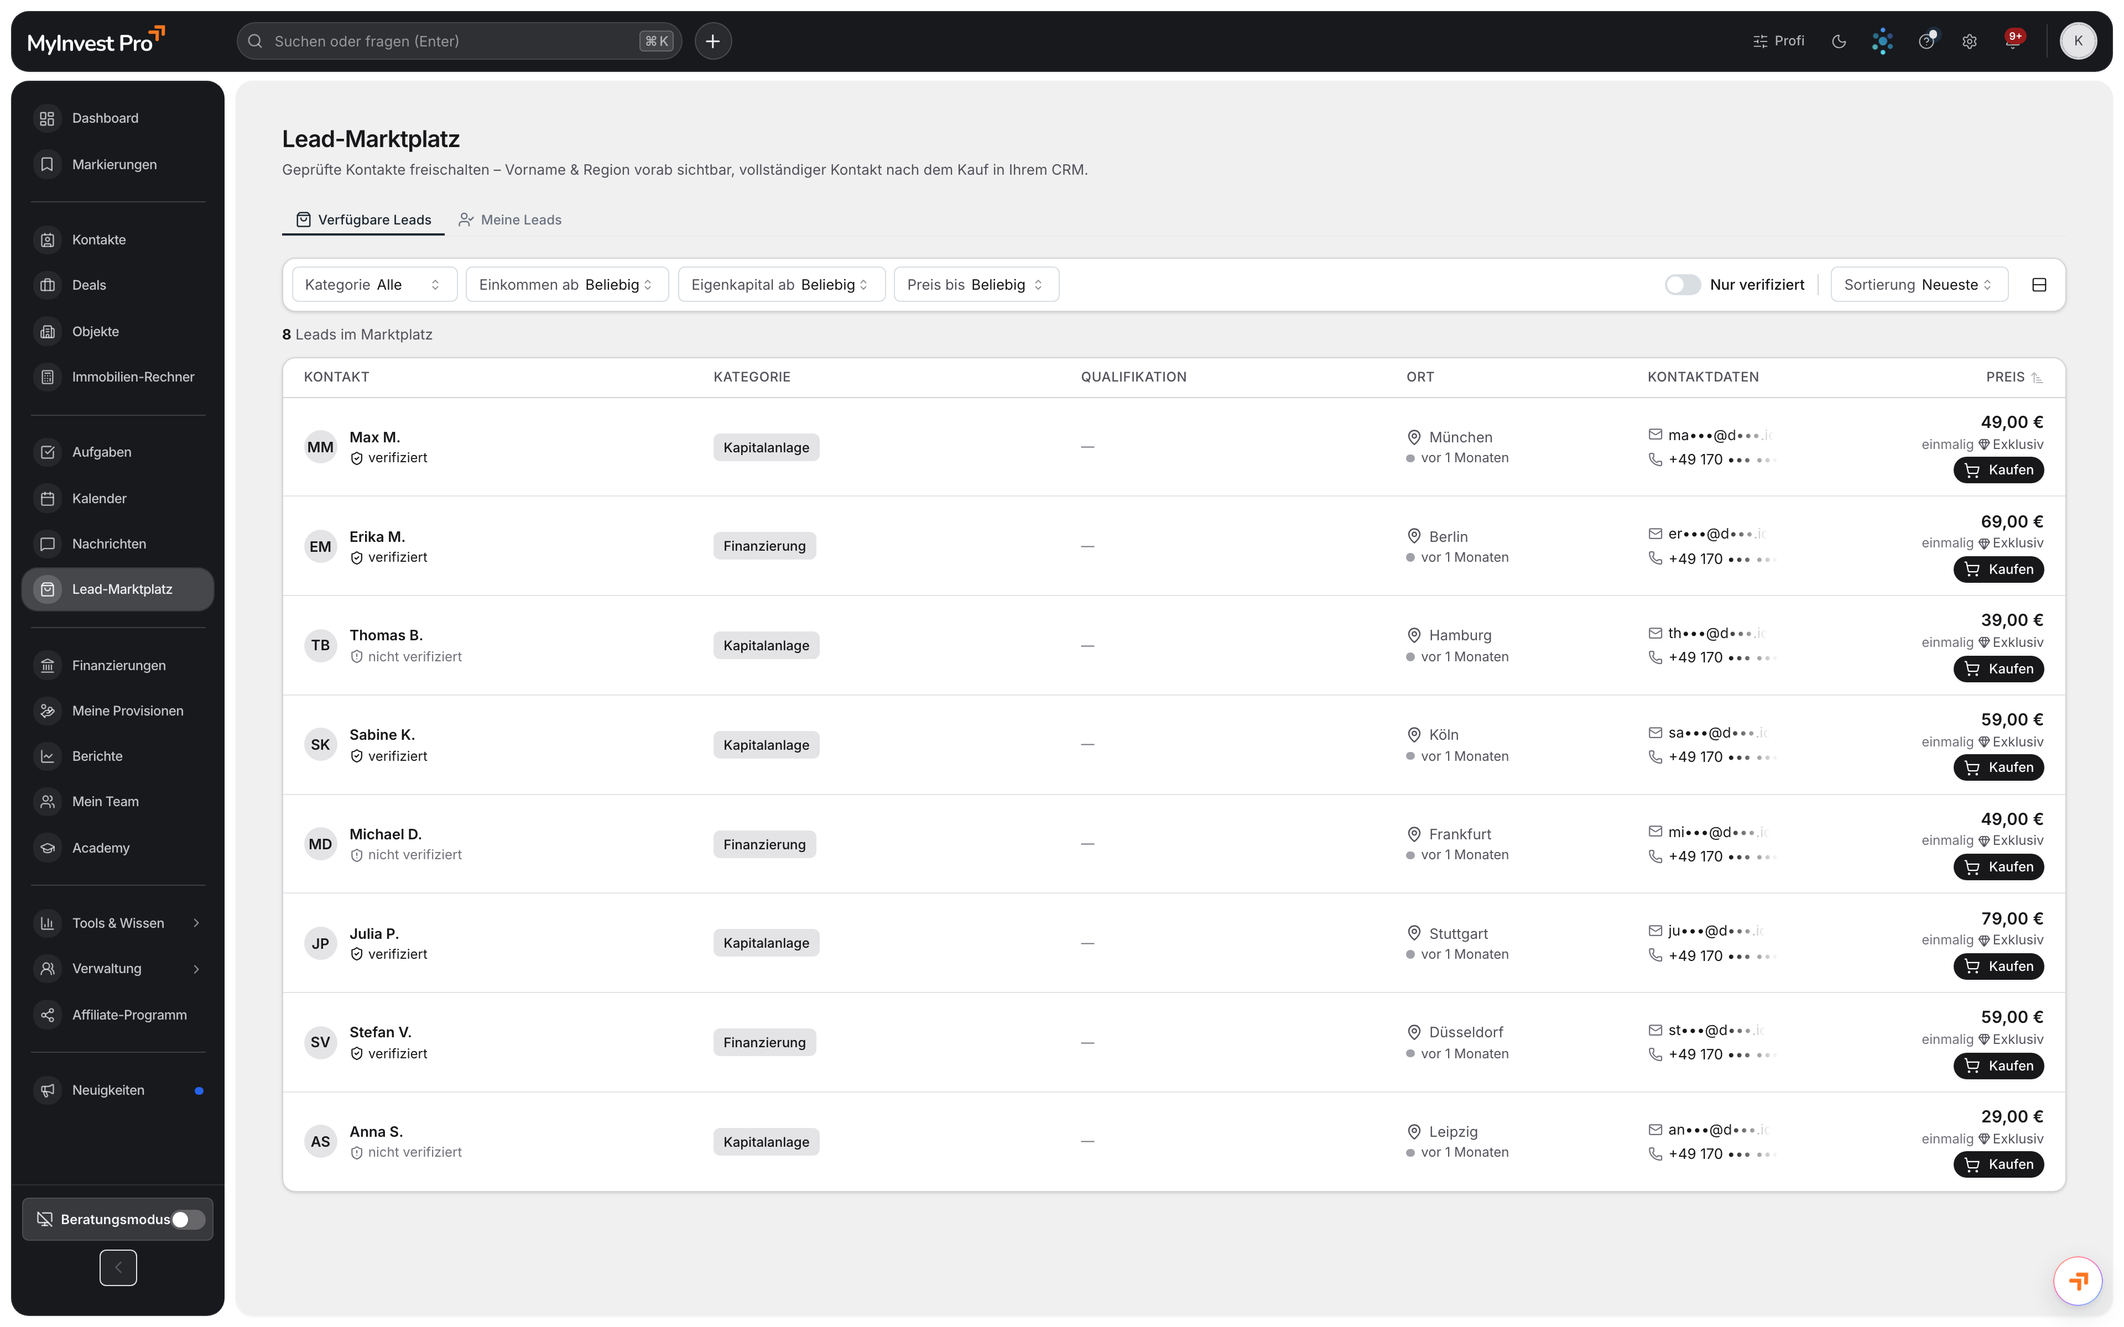Open Einkommen ab Beliebig dropdown
The width and height of the screenshot is (2124, 1327).
tap(567, 284)
